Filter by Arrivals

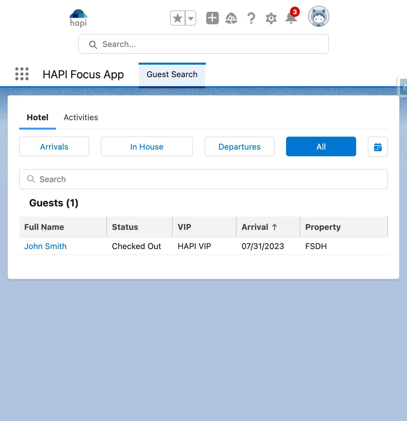[x=54, y=146]
